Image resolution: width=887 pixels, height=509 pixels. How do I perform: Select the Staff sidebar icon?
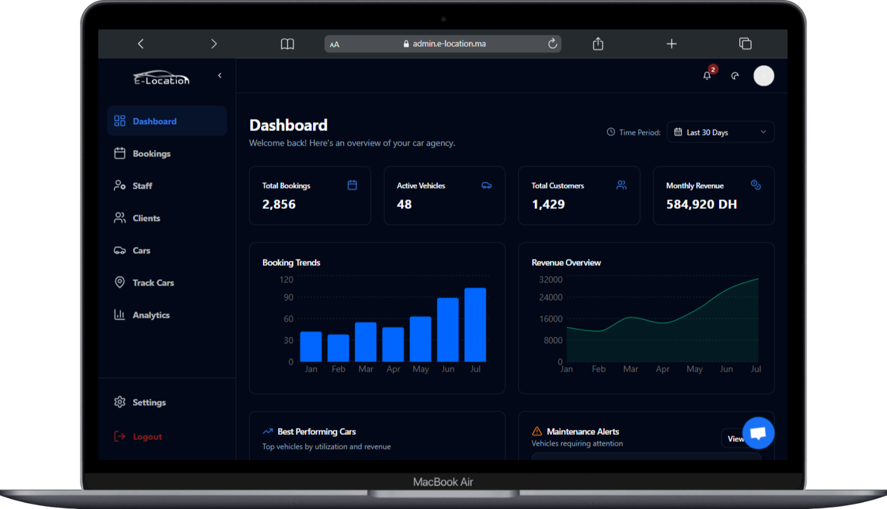(x=120, y=185)
